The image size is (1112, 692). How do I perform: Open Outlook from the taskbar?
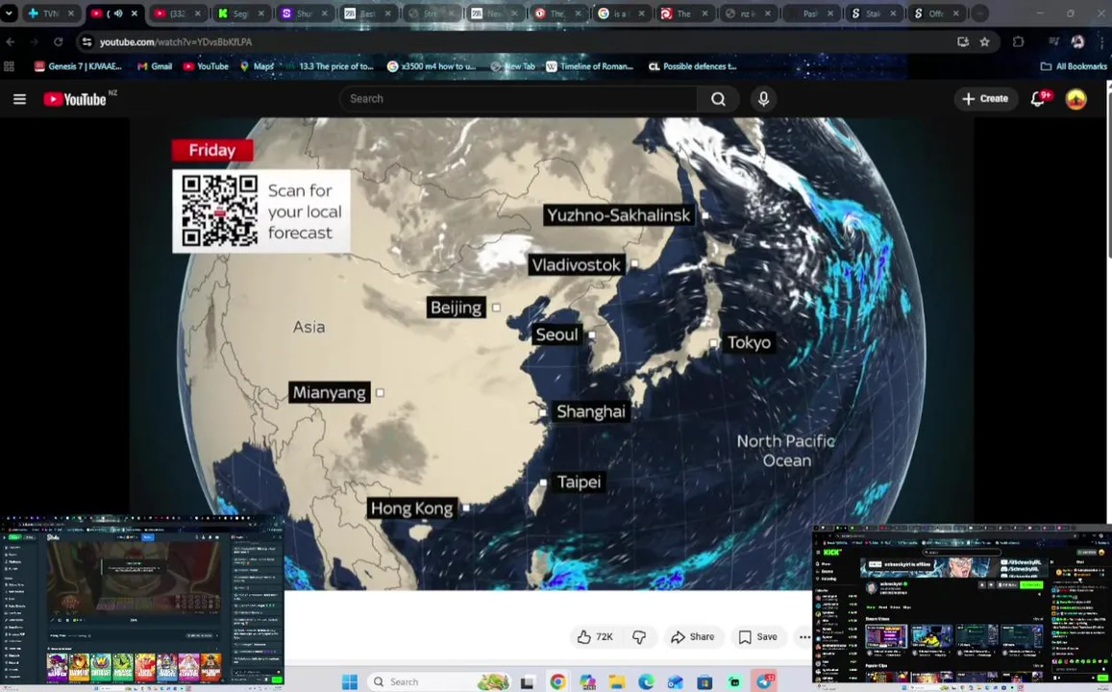[x=675, y=682]
